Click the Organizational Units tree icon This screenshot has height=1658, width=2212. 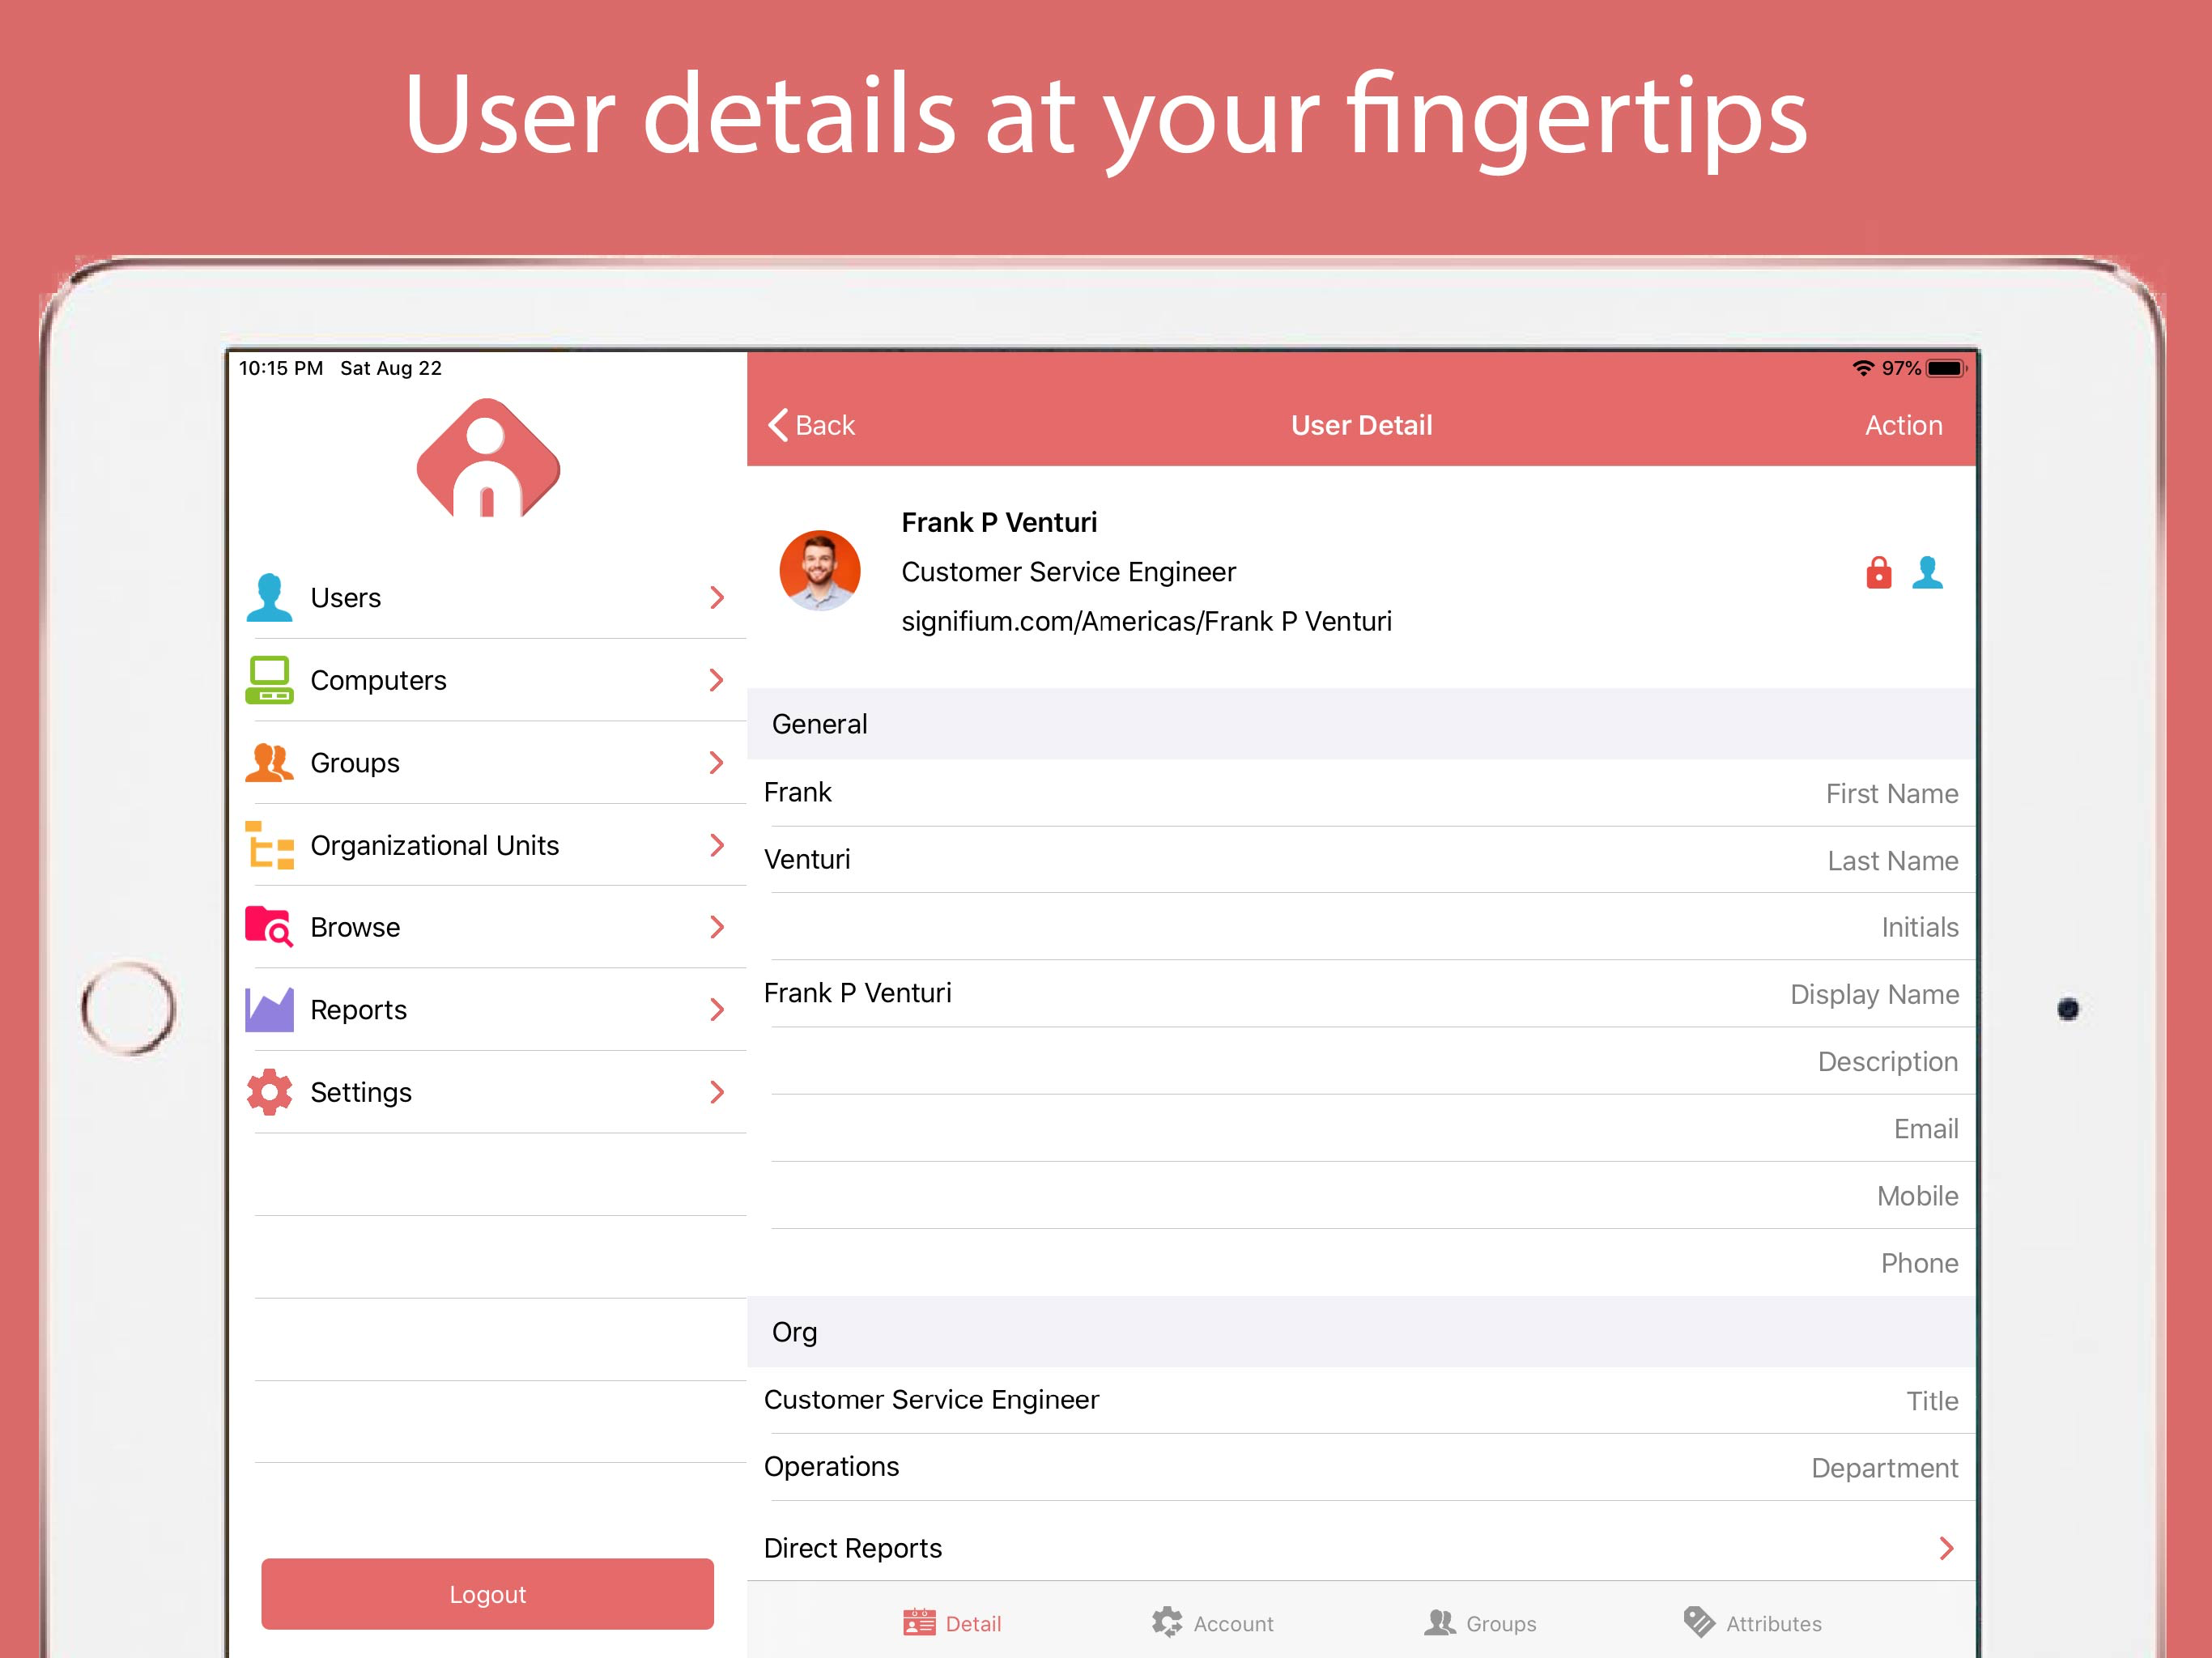pos(270,845)
